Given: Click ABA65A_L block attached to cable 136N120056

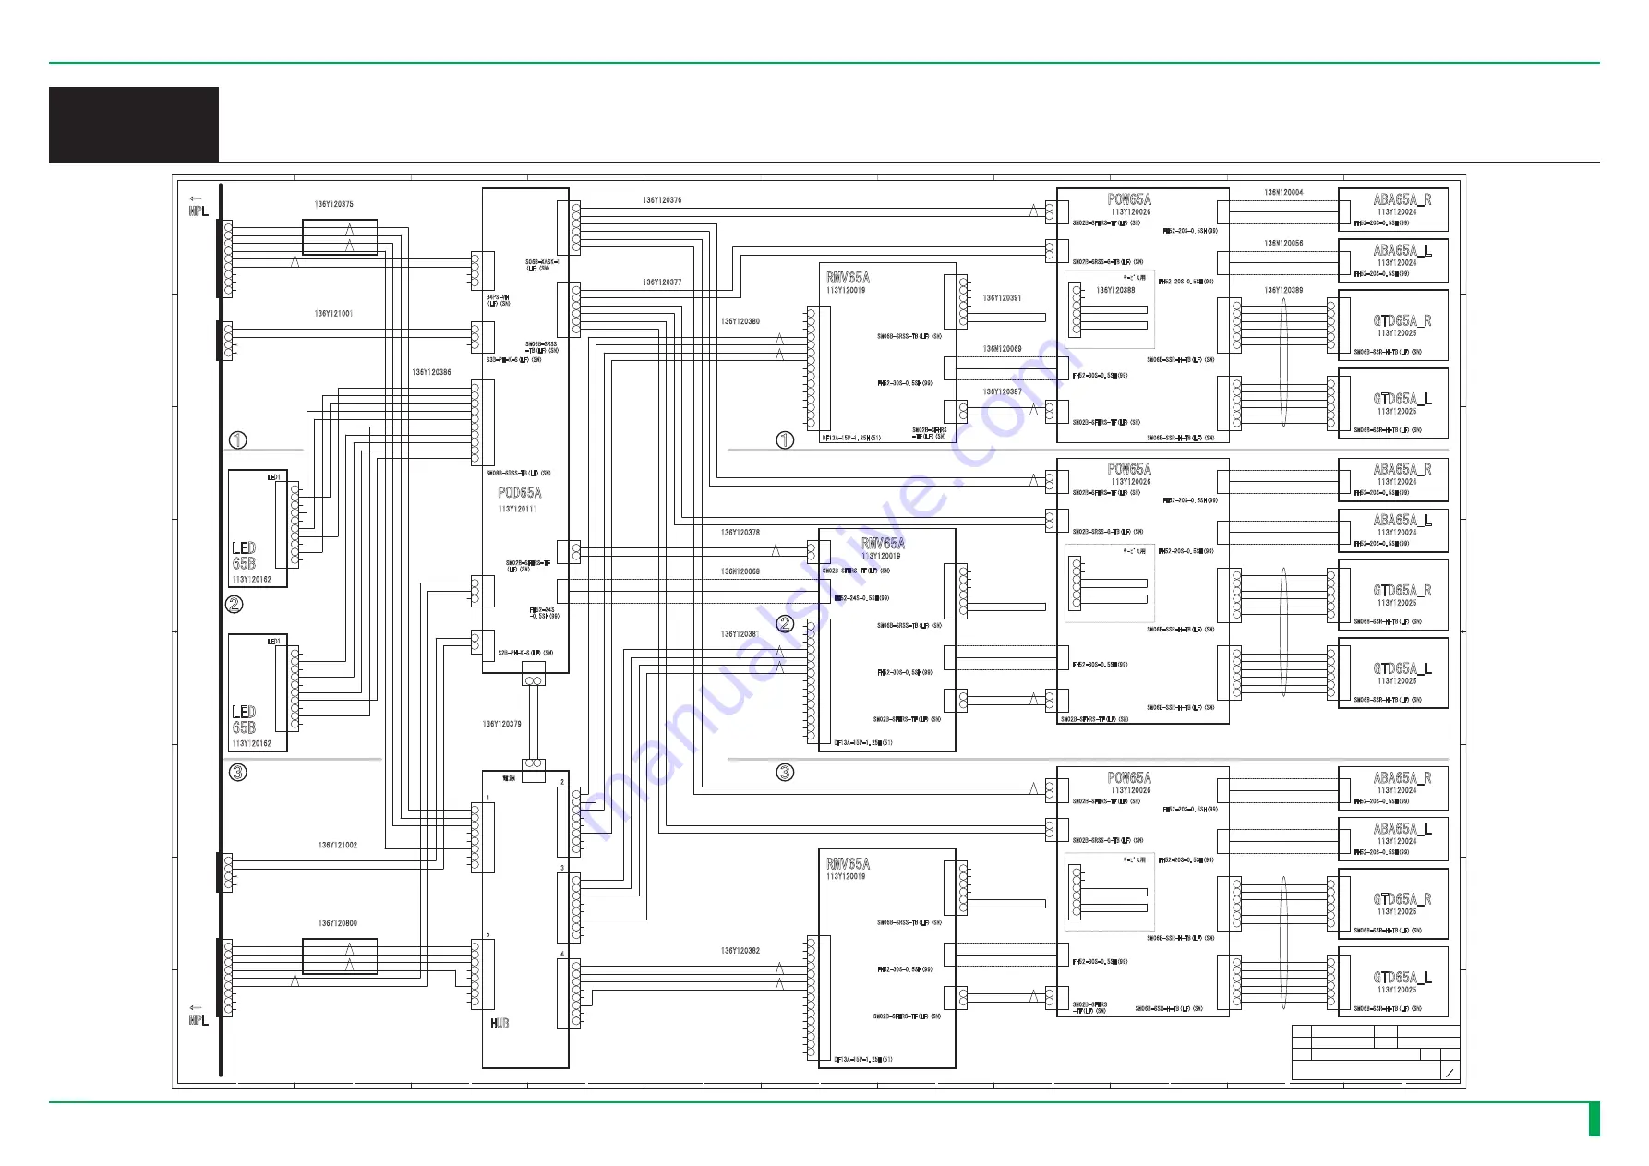Looking at the screenshot, I should coord(1393,260).
